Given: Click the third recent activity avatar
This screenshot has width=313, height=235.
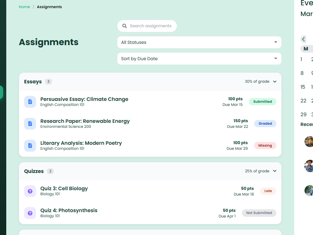Looking at the screenshot, I should [x=309, y=191].
